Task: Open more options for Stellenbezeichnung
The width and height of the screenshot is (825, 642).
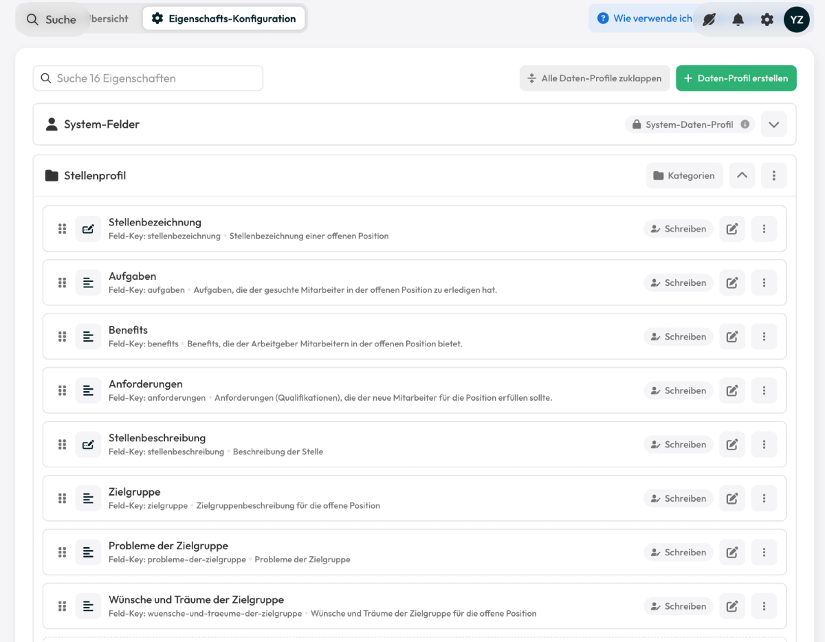Action: point(764,229)
